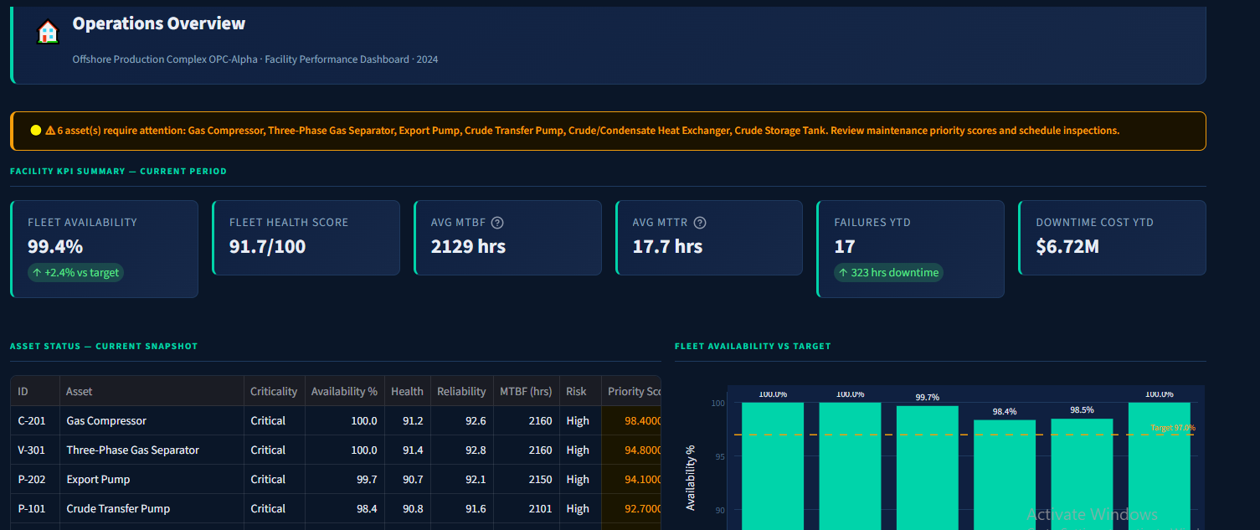Sort table by ID column header
The height and width of the screenshot is (530, 1260).
[35, 391]
